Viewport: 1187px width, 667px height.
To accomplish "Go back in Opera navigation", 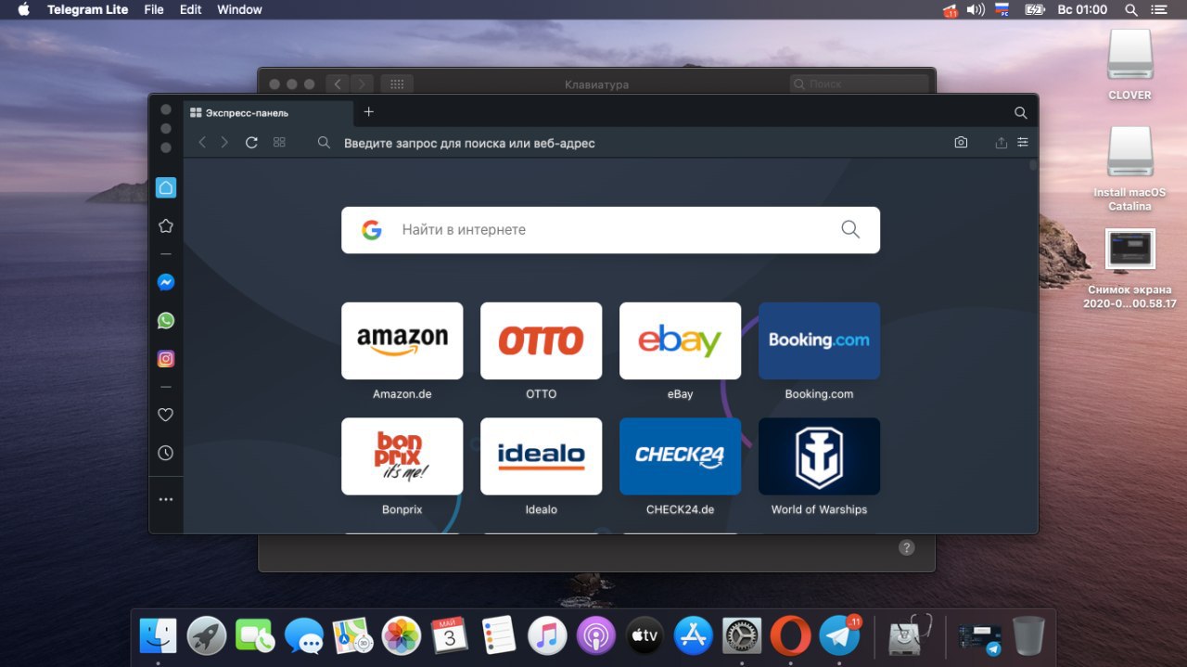I will tap(202, 143).
